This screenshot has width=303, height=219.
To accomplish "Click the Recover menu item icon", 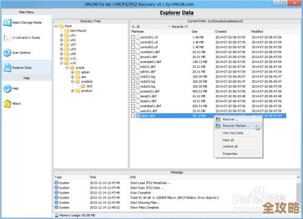I will (x=218, y=119).
